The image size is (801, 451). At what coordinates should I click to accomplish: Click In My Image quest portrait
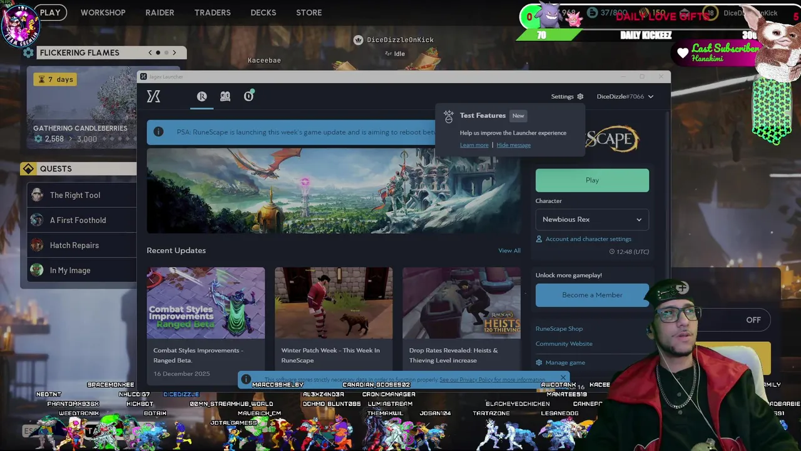[38, 270]
